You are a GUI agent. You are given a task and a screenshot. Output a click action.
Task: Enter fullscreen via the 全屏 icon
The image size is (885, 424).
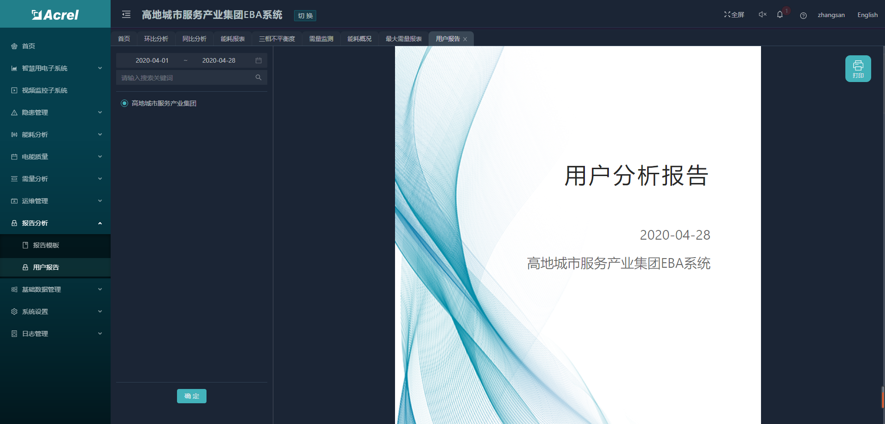pyautogui.click(x=734, y=14)
